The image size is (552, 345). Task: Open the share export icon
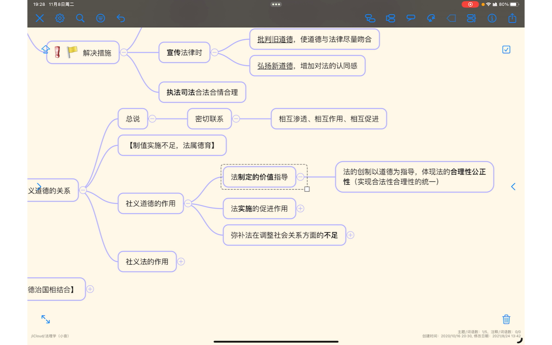512,18
